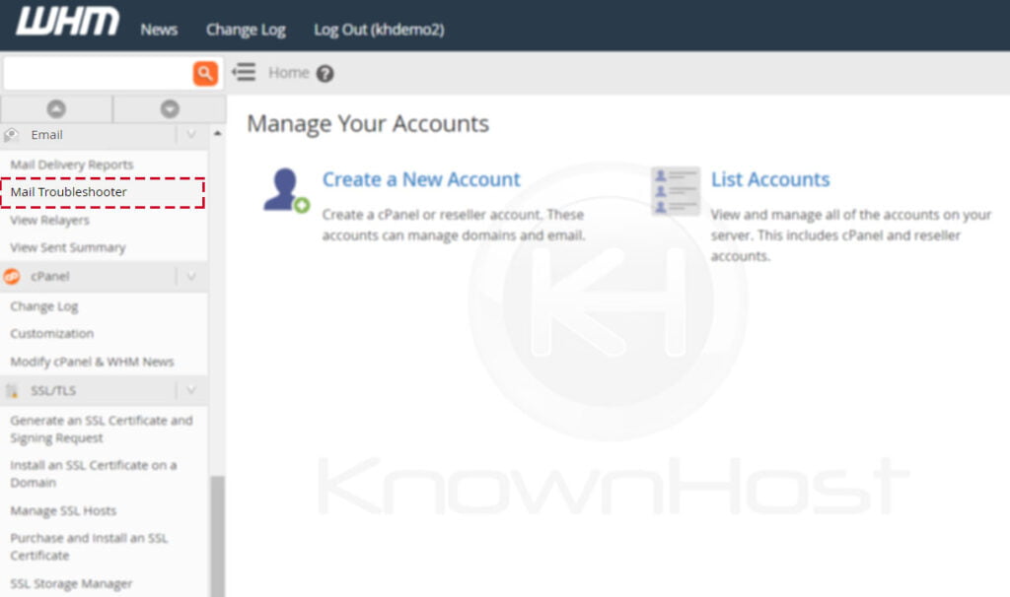Collapse the Email section chevron
The image size is (1010, 597).
click(x=191, y=134)
